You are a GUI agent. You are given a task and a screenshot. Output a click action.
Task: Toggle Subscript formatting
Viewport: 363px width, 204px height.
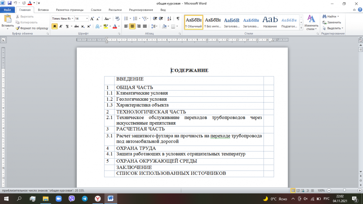(83, 26)
